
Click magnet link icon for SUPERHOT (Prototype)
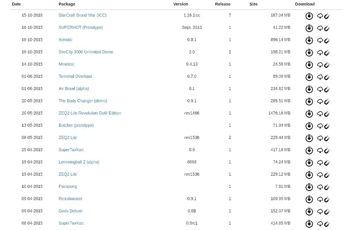tap(327, 28)
